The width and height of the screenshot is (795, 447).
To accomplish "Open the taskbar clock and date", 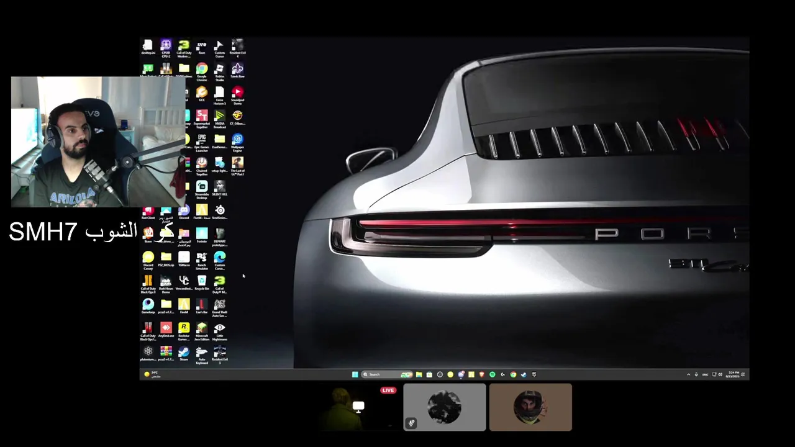I will [x=734, y=374].
